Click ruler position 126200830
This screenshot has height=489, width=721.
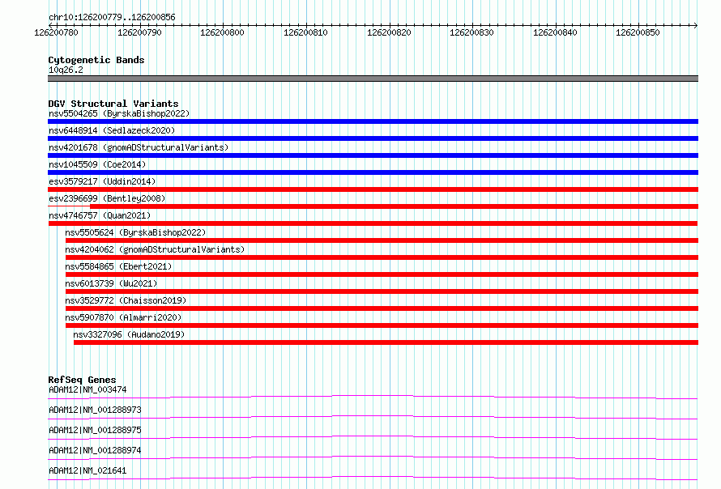click(471, 32)
